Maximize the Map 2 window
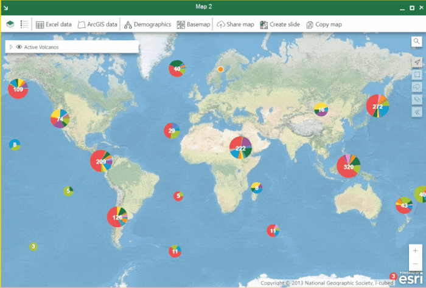This screenshot has width=426, height=288. pos(412,8)
